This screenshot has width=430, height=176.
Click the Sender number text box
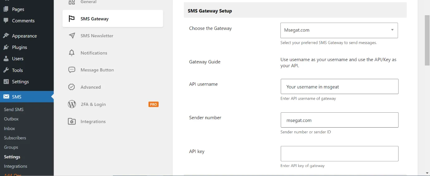tap(339, 120)
